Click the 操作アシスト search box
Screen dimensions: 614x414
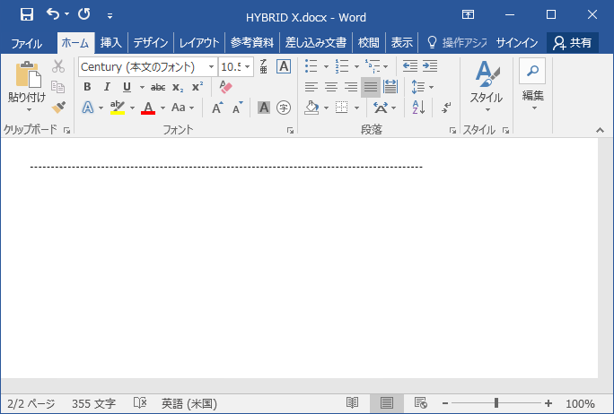[x=457, y=43]
